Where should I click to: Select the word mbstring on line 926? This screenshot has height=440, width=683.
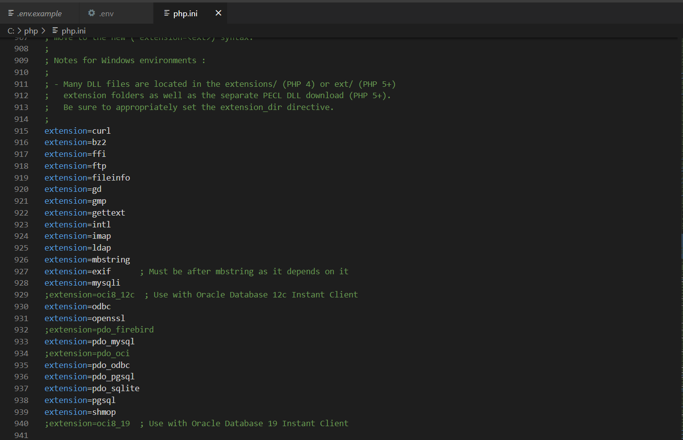pyautogui.click(x=111, y=259)
